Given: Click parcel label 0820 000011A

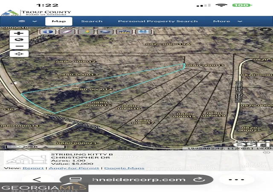Looking at the screenshot, I should [168, 44].
